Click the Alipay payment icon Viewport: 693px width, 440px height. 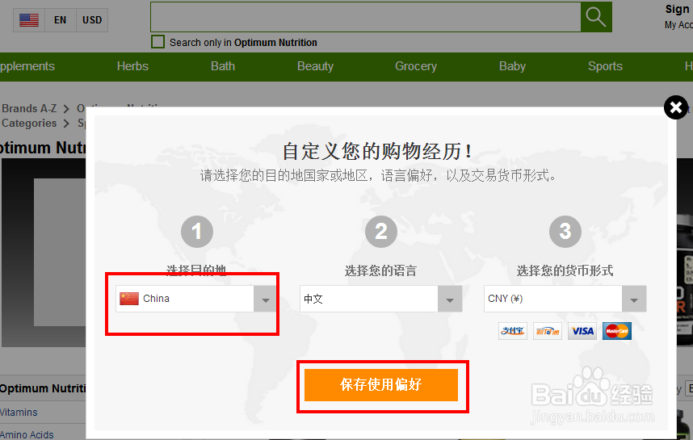513,331
